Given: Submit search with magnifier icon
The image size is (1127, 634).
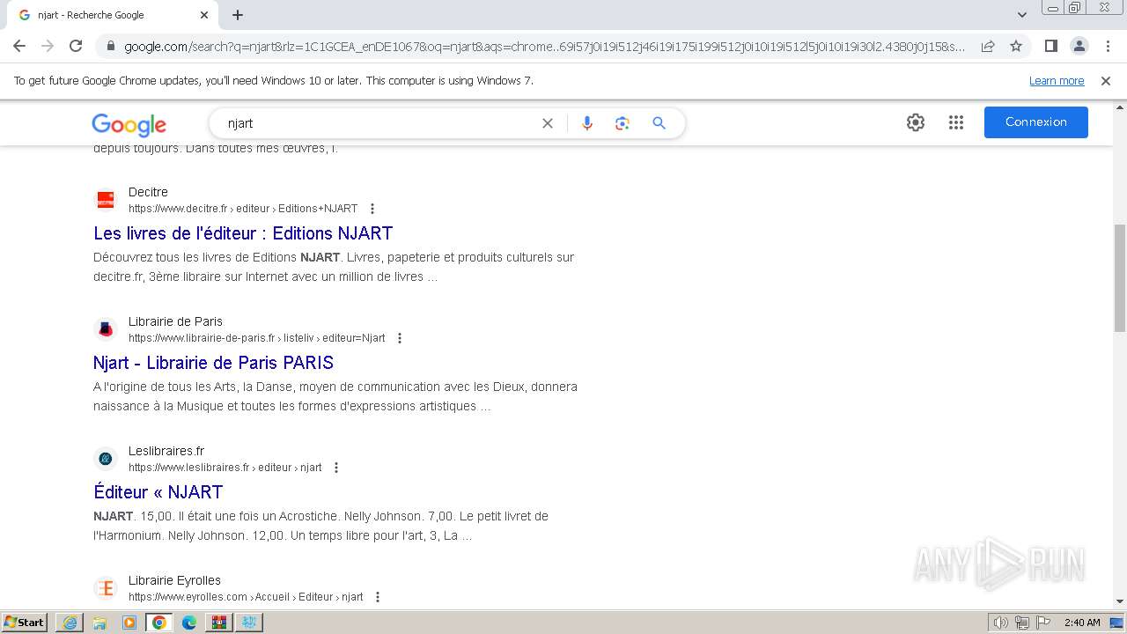Looking at the screenshot, I should click(659, 123).
